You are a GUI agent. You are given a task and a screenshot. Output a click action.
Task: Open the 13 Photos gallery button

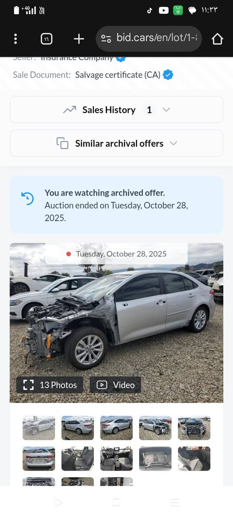(50, 385)
